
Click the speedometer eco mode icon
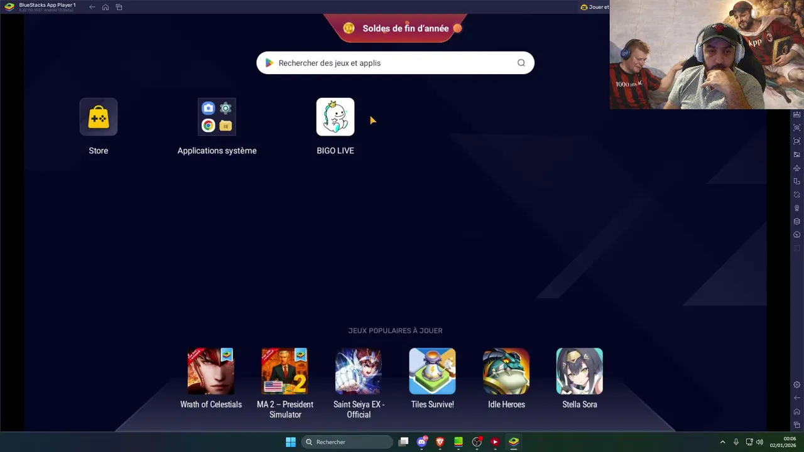797,235
